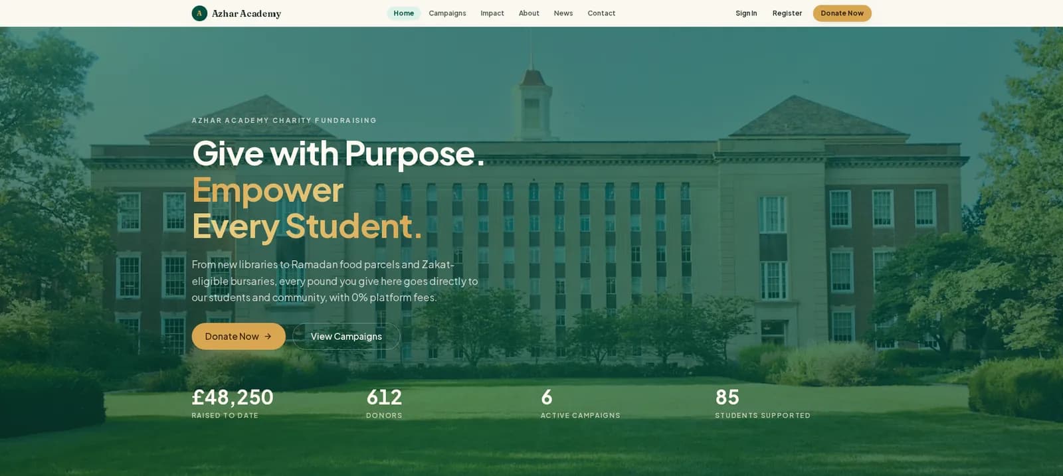Select the 'AZHAR ACADEMY CHARITY FUNDRAISING' tagline
This screenshot has width=1063, height=476.
(284, 121)
